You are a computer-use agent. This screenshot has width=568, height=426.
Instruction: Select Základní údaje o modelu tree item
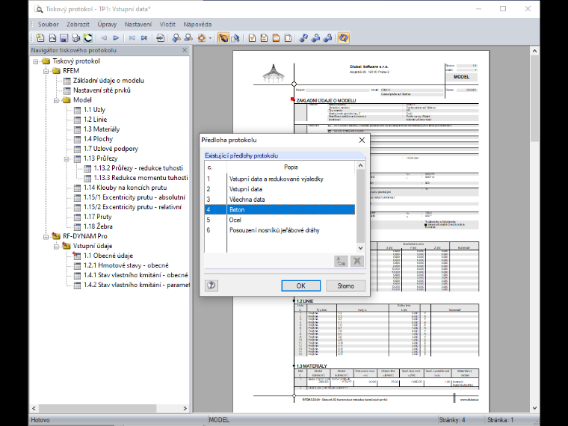click(108, 81)
